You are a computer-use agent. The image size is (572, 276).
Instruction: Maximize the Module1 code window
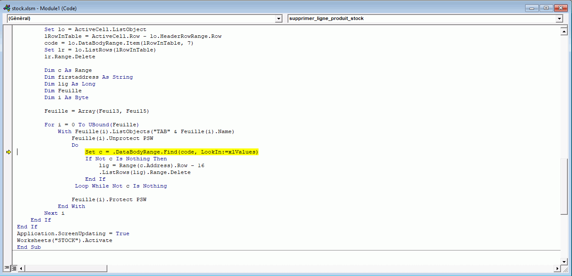546,8
